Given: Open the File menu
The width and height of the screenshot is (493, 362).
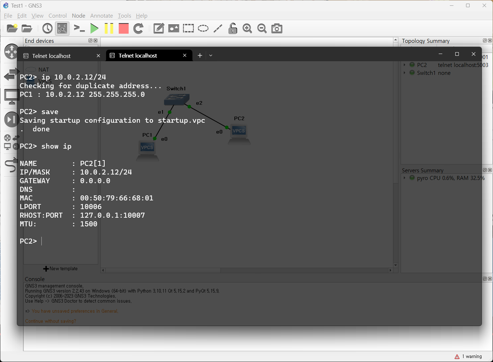Looking at the screenshot, I should point(8,15).
